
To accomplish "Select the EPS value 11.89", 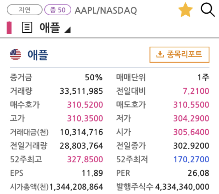I will [x=92, y=173].
